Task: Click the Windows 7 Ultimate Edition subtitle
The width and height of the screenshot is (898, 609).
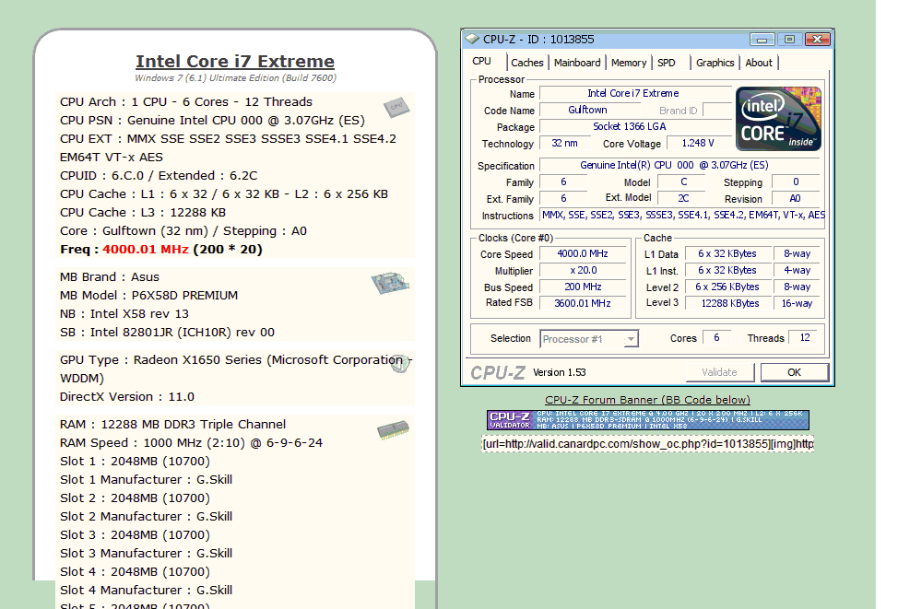Action: pyautogui.click(x=235, y=77)
